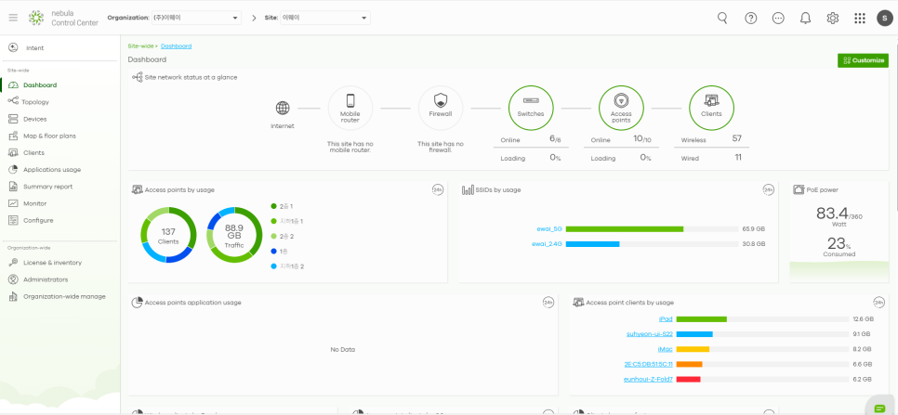
Task: Open Topology in the sidebar
Action: pos(35,102)
